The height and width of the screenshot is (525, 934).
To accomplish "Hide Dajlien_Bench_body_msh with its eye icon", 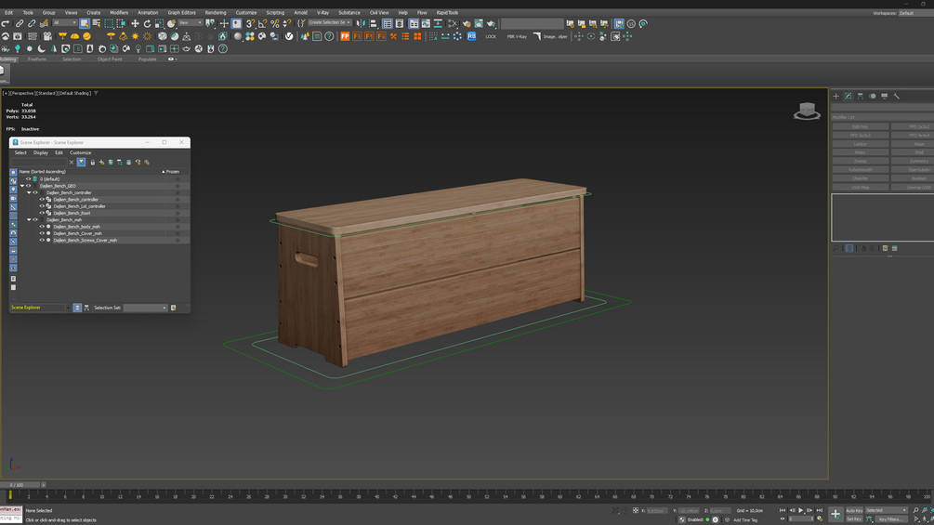I will point(42,226).
